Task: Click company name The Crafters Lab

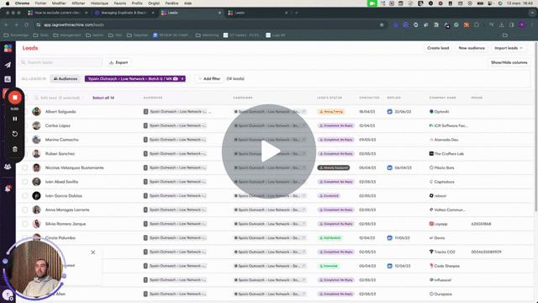Action: tap(449, 153)
